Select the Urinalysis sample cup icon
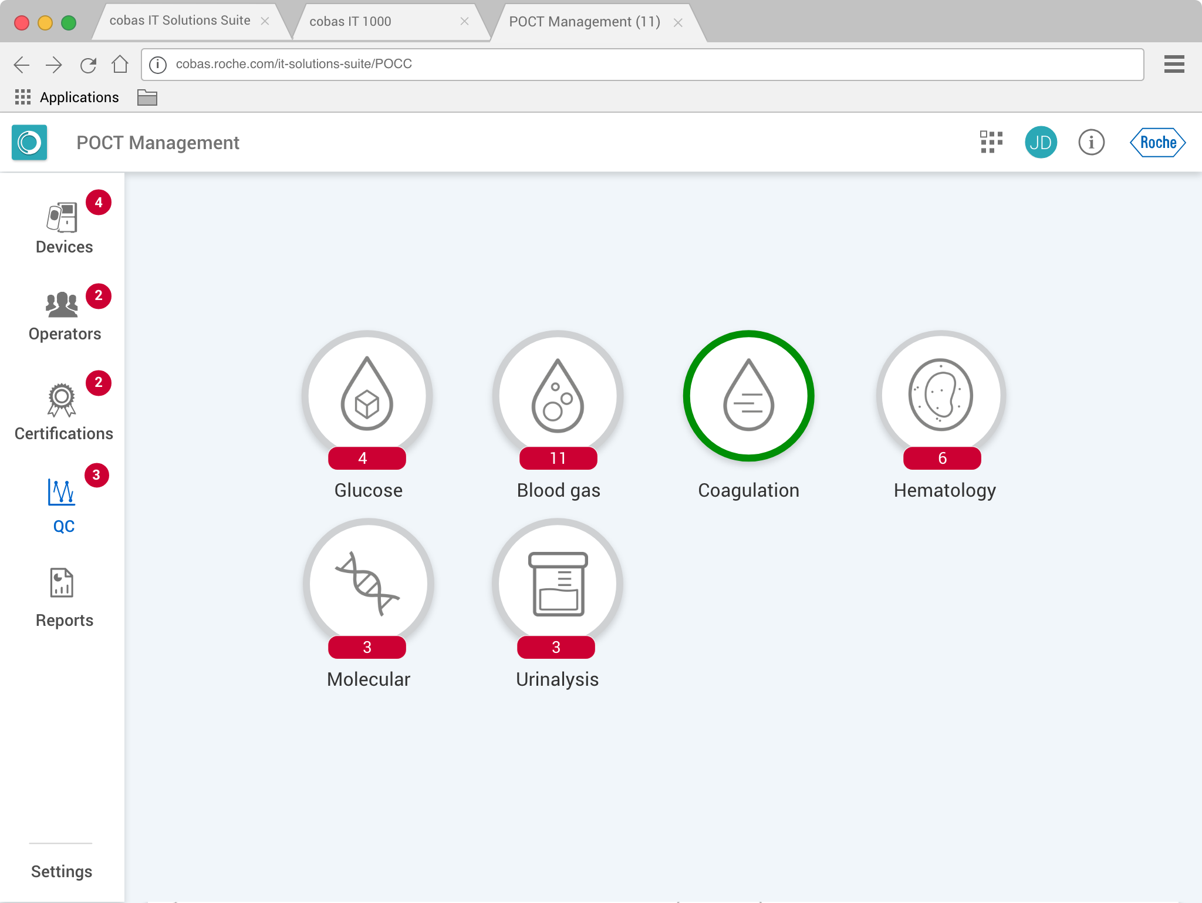The image size is (1202, 903). (x=558, y=584)
